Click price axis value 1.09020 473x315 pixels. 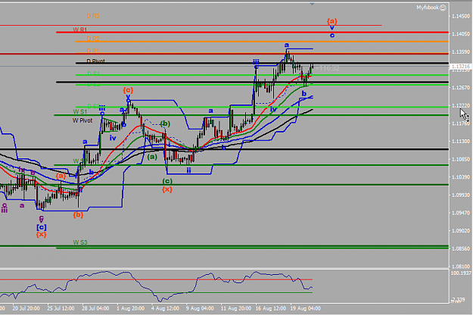461,231
